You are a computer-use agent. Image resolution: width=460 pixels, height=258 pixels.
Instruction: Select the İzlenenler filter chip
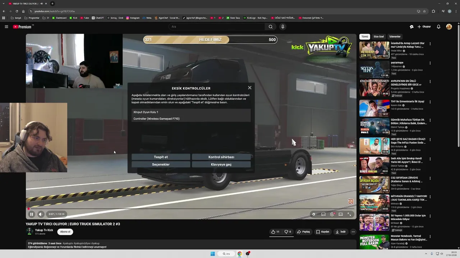tap(395, 37)
